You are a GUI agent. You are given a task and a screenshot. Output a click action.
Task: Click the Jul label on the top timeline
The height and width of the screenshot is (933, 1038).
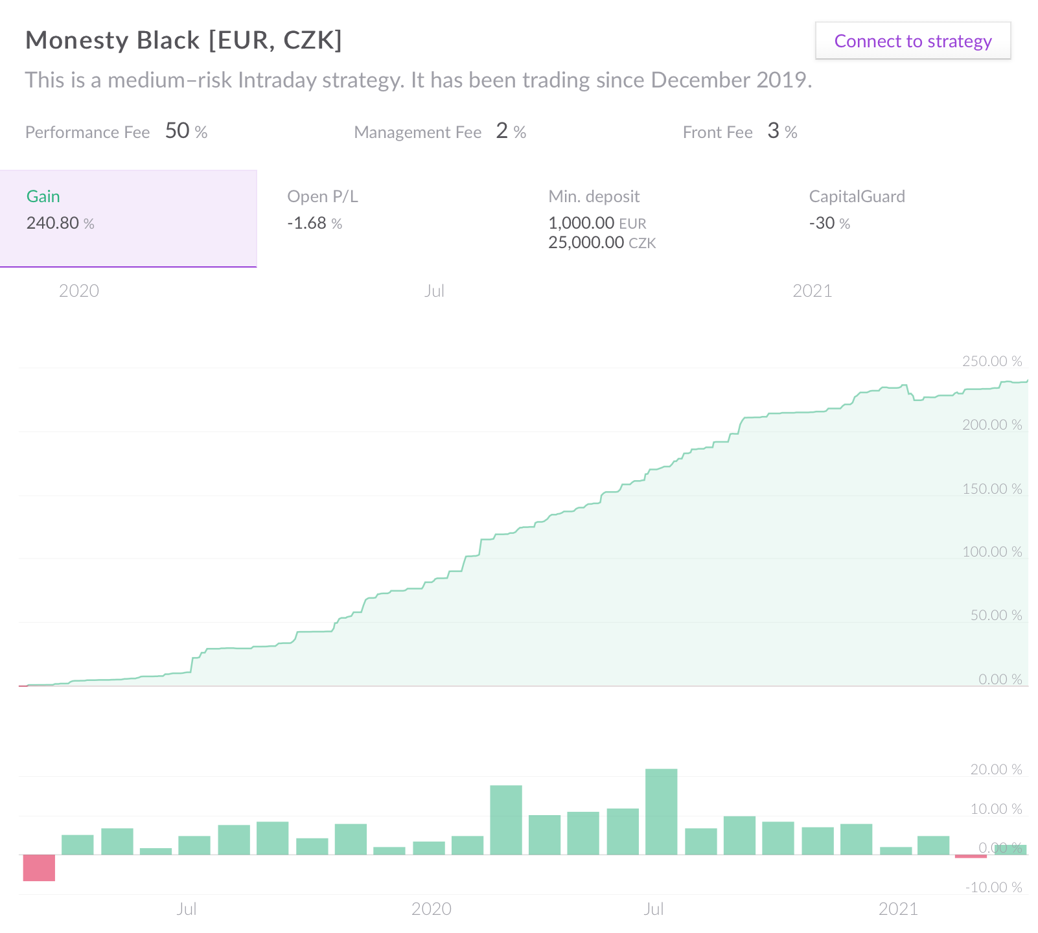point(434,291)
